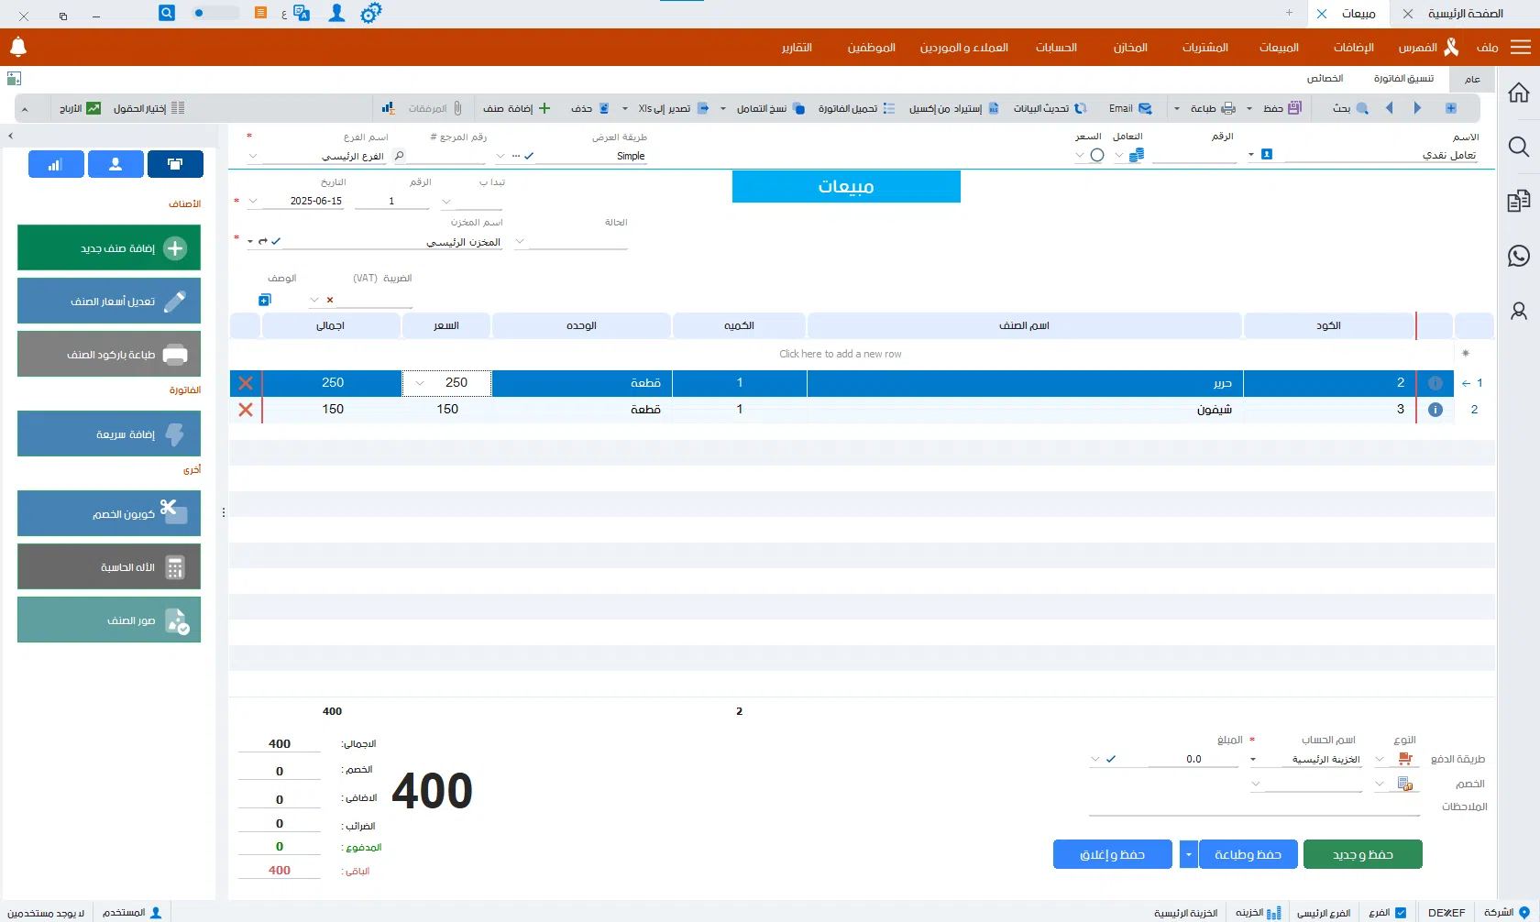Open the المخازن menu
The width and height of the screenshot is (1540, 922).
tap(1129, 48)
